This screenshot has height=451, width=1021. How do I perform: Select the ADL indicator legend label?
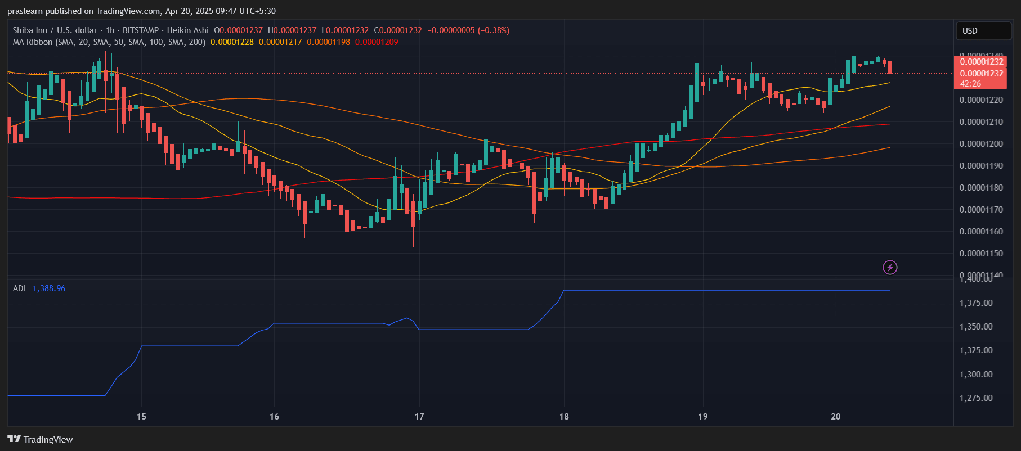20,288
